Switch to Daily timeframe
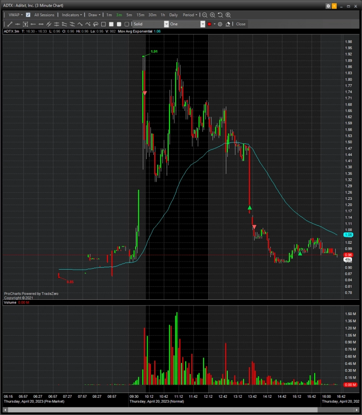Screen dimensions: 362x415 click(x=173, y=15)
